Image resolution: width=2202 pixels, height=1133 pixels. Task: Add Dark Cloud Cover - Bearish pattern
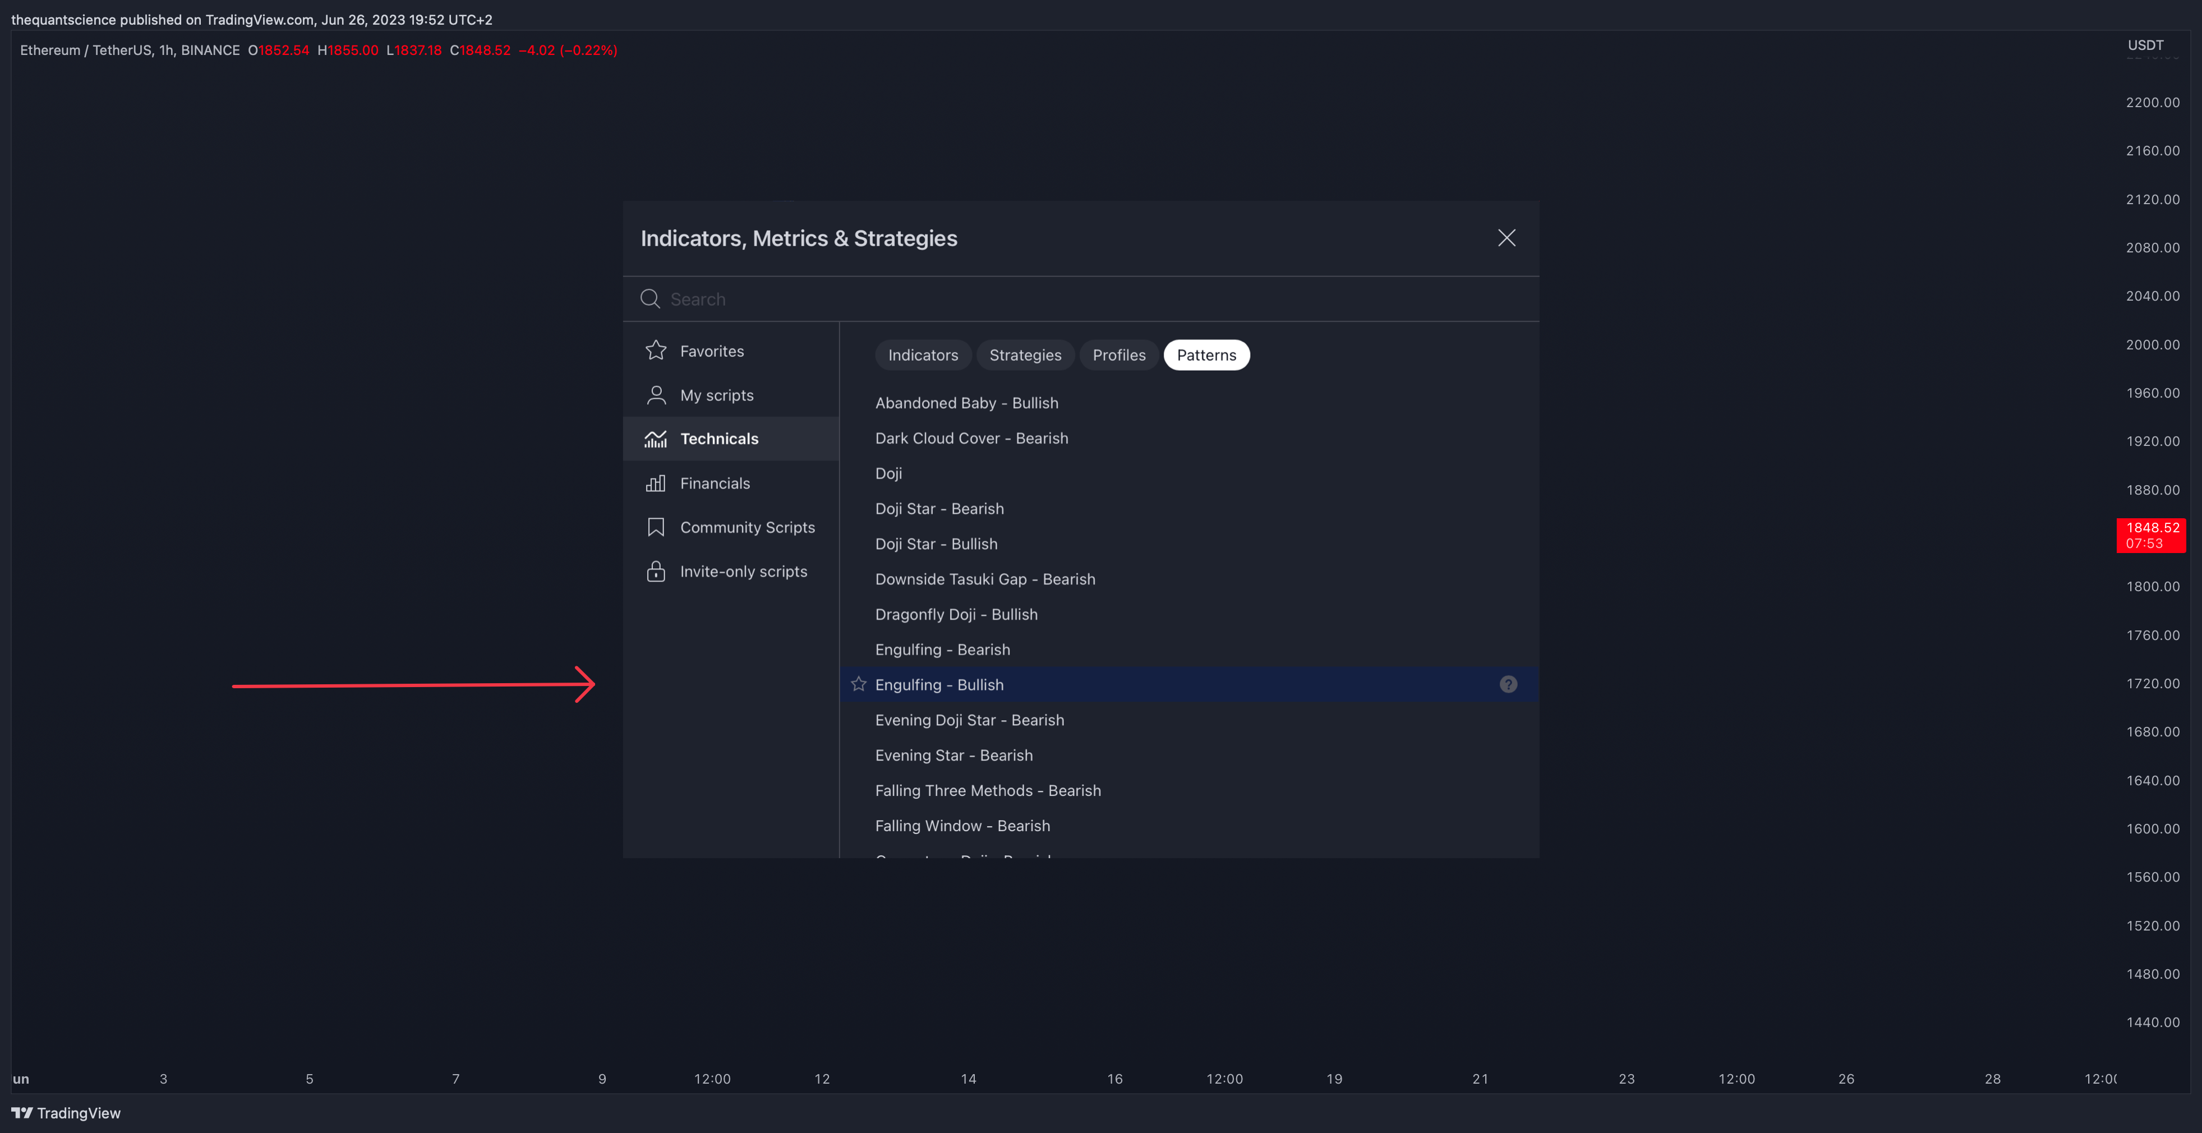[1189, 438]
